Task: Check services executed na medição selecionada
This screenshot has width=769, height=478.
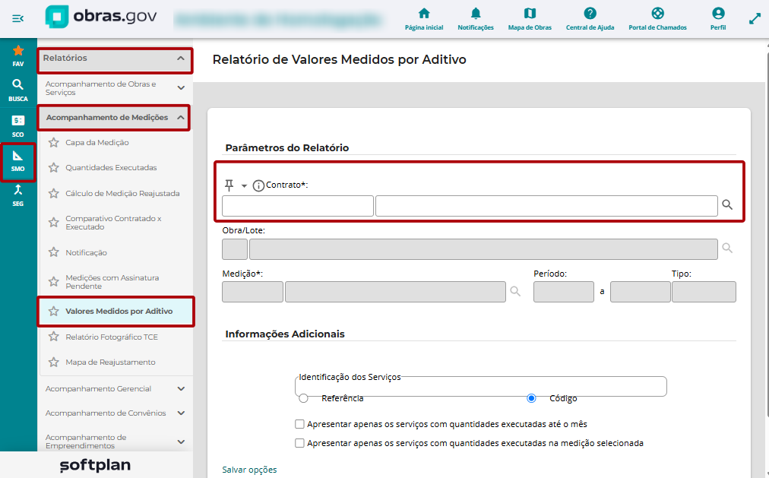Action: click(299, 443)
